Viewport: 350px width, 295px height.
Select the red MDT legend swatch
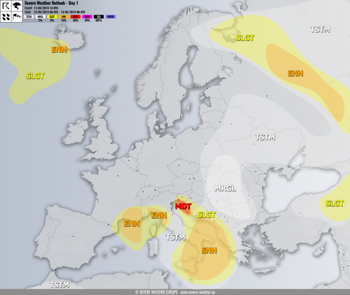75,17
